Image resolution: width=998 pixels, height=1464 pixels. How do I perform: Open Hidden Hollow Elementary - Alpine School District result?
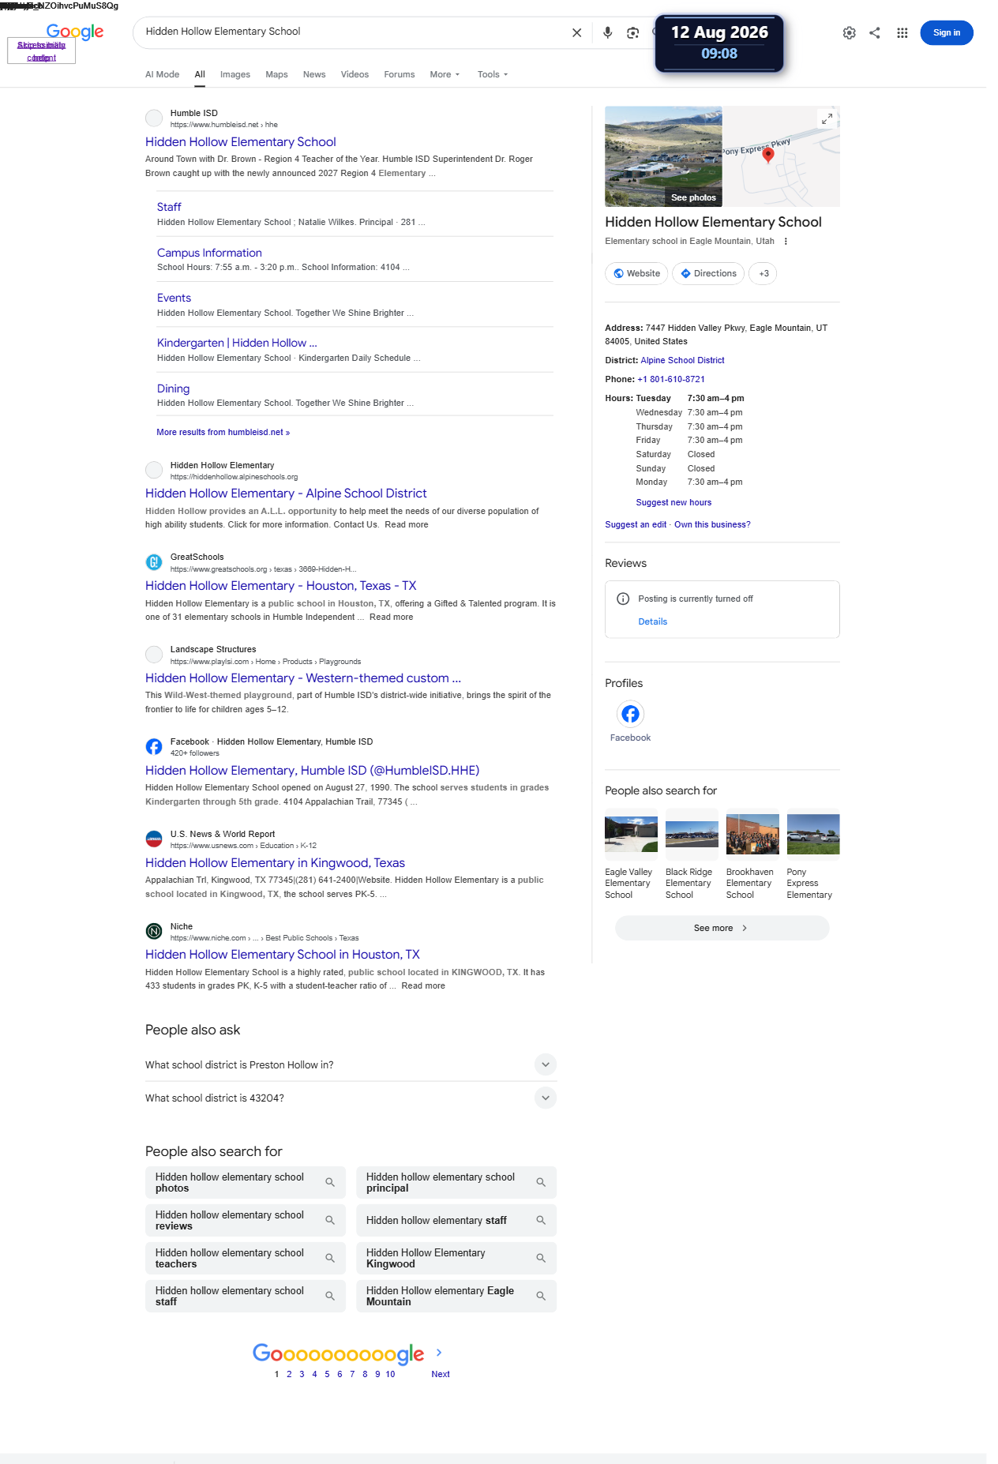(286, 494)
